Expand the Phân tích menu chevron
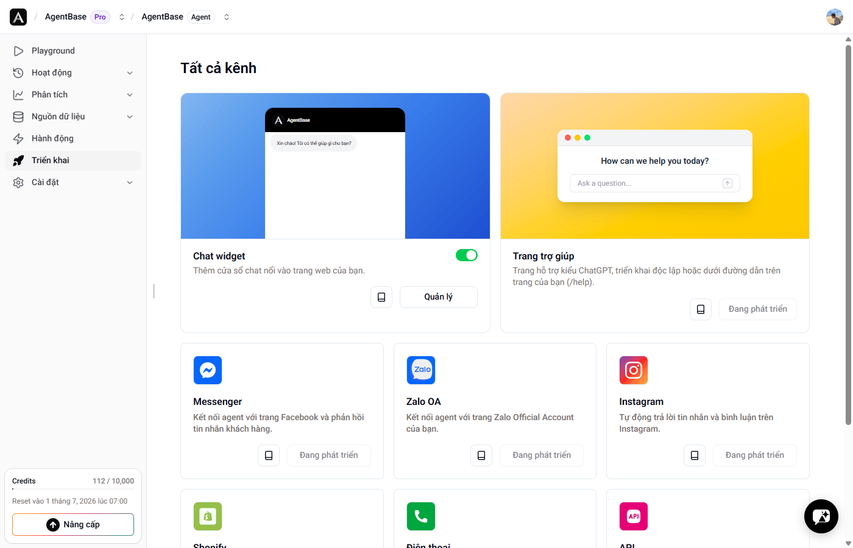853x548 pixels. 130,95
